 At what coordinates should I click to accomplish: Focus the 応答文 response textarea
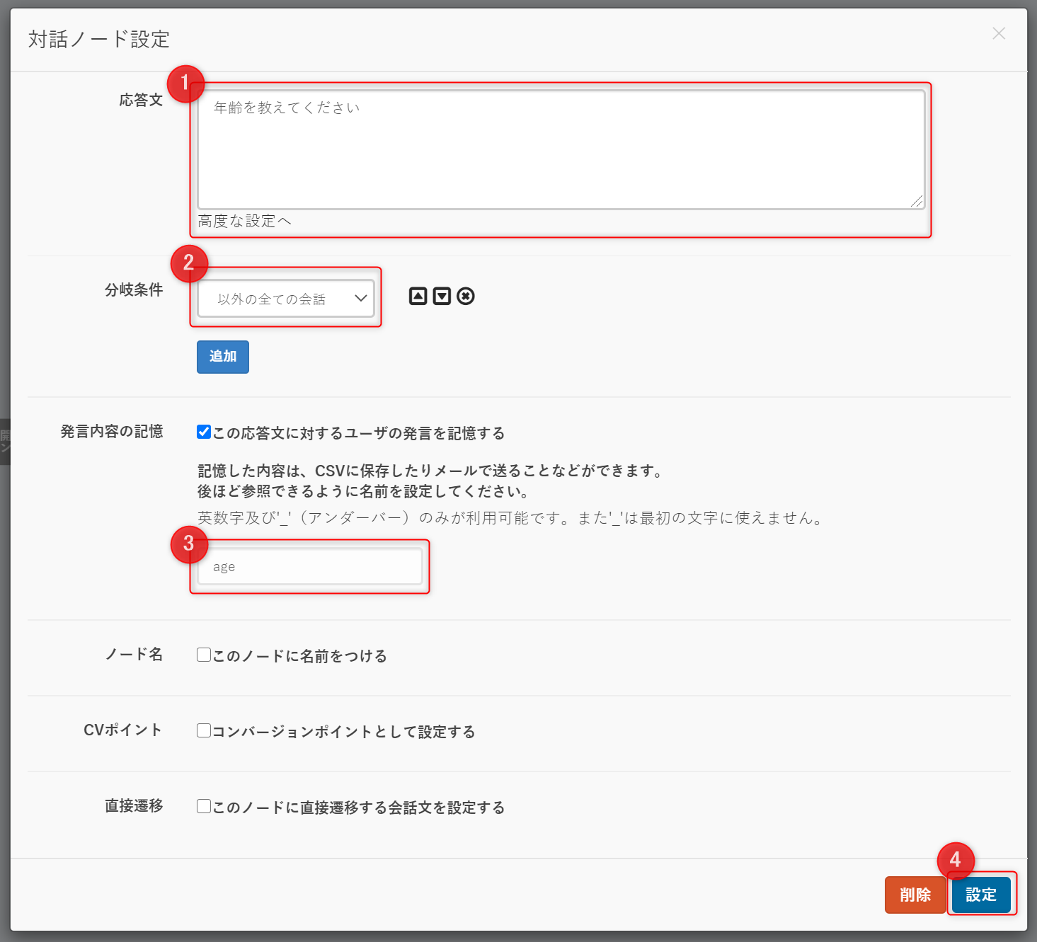pos(561,149)
